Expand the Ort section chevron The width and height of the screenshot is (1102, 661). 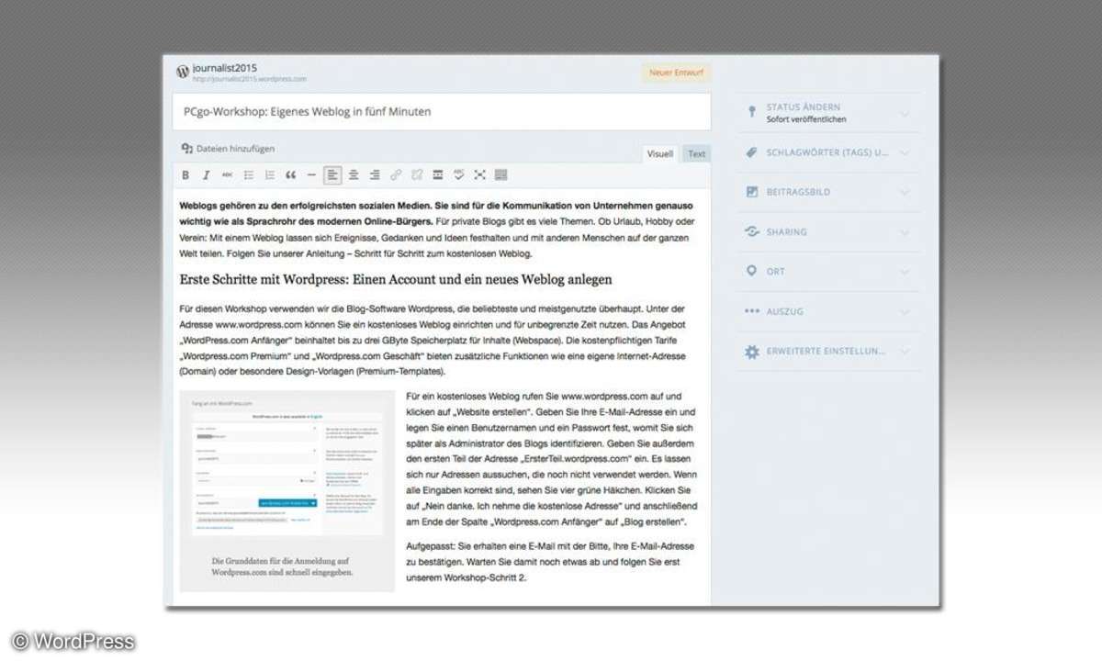(x=905, y=272)
